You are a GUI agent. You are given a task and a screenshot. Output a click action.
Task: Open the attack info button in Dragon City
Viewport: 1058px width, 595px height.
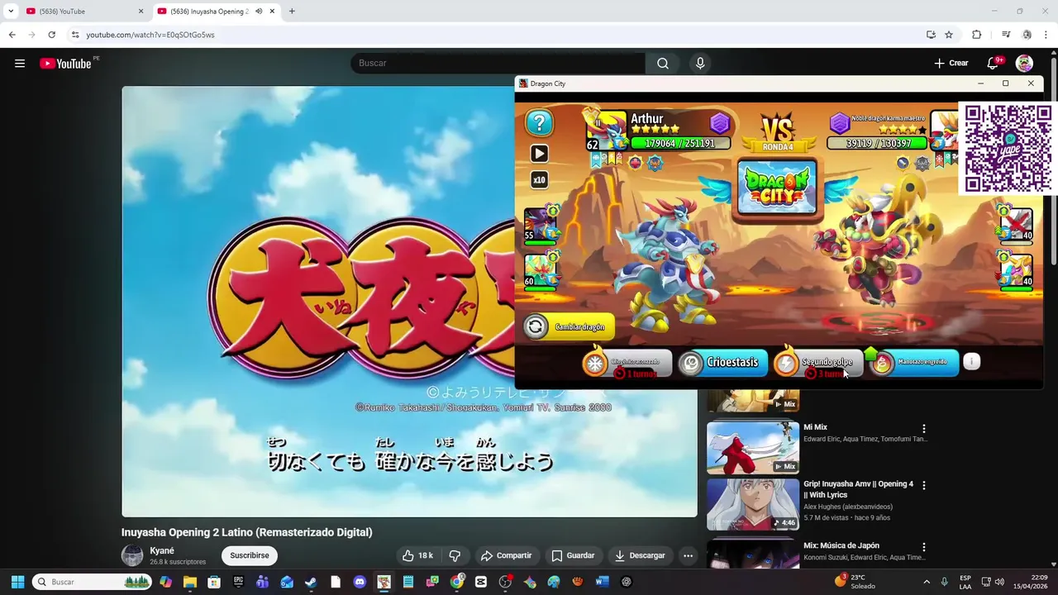tap(972, 361)
